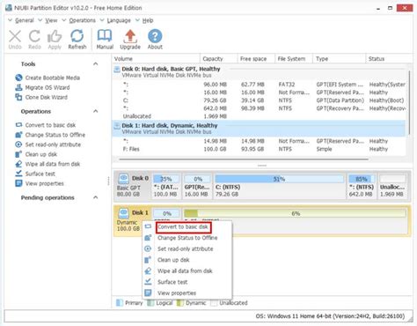The height and width of the screenshot is (326, 417).
Task: Click the Redo toolbar icon
Action: point(34,36)
